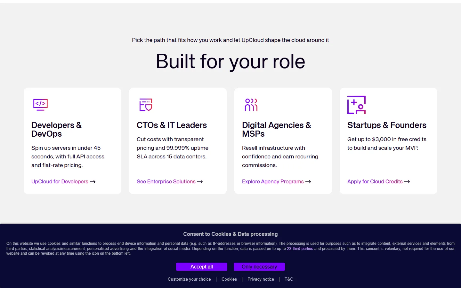
Task: Open the 23 third parties link
Action: click(300, 249)
